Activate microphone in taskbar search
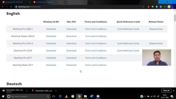Viewport: 176px width, 99px height. pyautogui.click(x=48, y=96)
